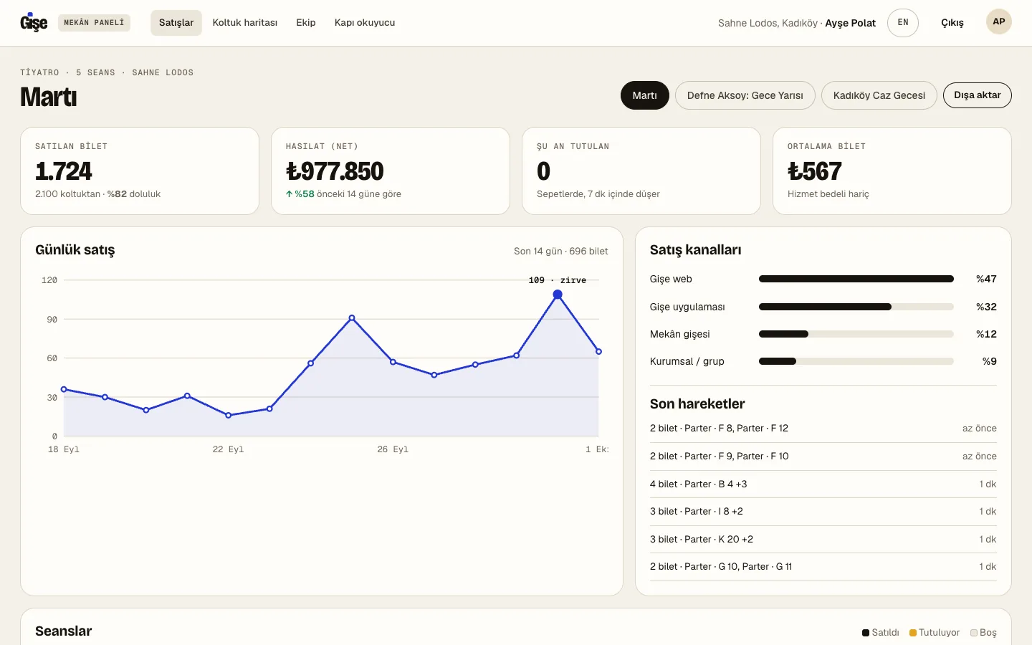Click the ŞU AN TUTULAN 0 value
Screen dimensions: 1032x645
(544, 171)
